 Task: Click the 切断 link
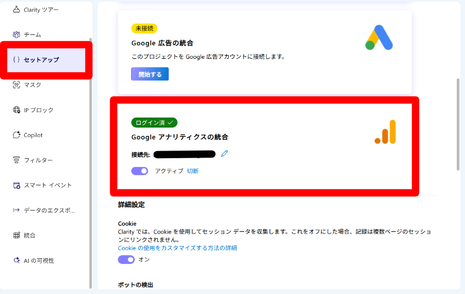click(192, 171)
